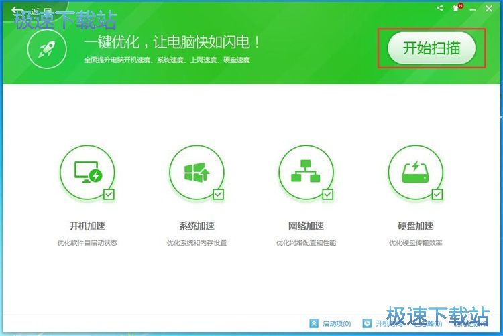Click the share icon in title bar
This screenshot has height=336, width=503.
click(440, 8)
